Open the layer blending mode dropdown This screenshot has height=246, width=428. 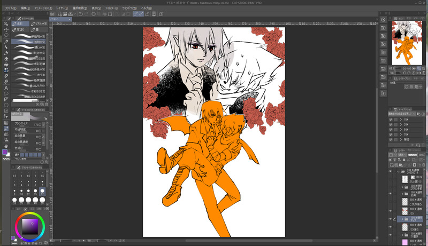click(x=402, y=155)
